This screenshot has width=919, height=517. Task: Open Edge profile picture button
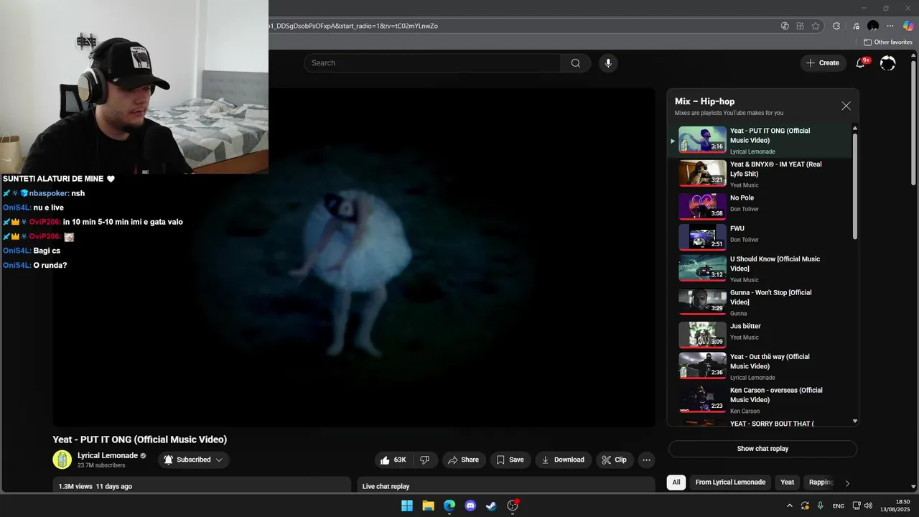[873, 26]
